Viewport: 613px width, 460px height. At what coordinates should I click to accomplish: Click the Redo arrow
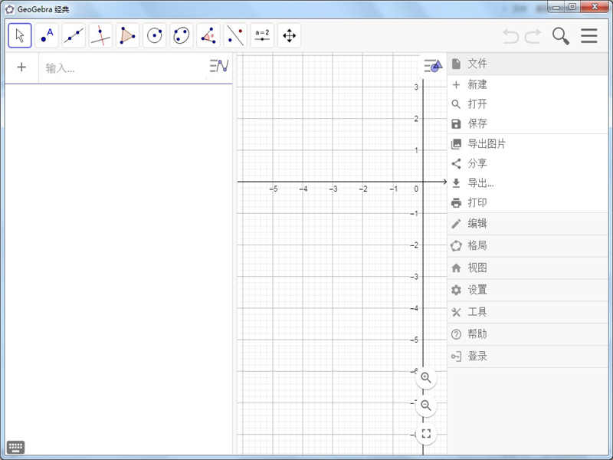click(x=533, y=36)
